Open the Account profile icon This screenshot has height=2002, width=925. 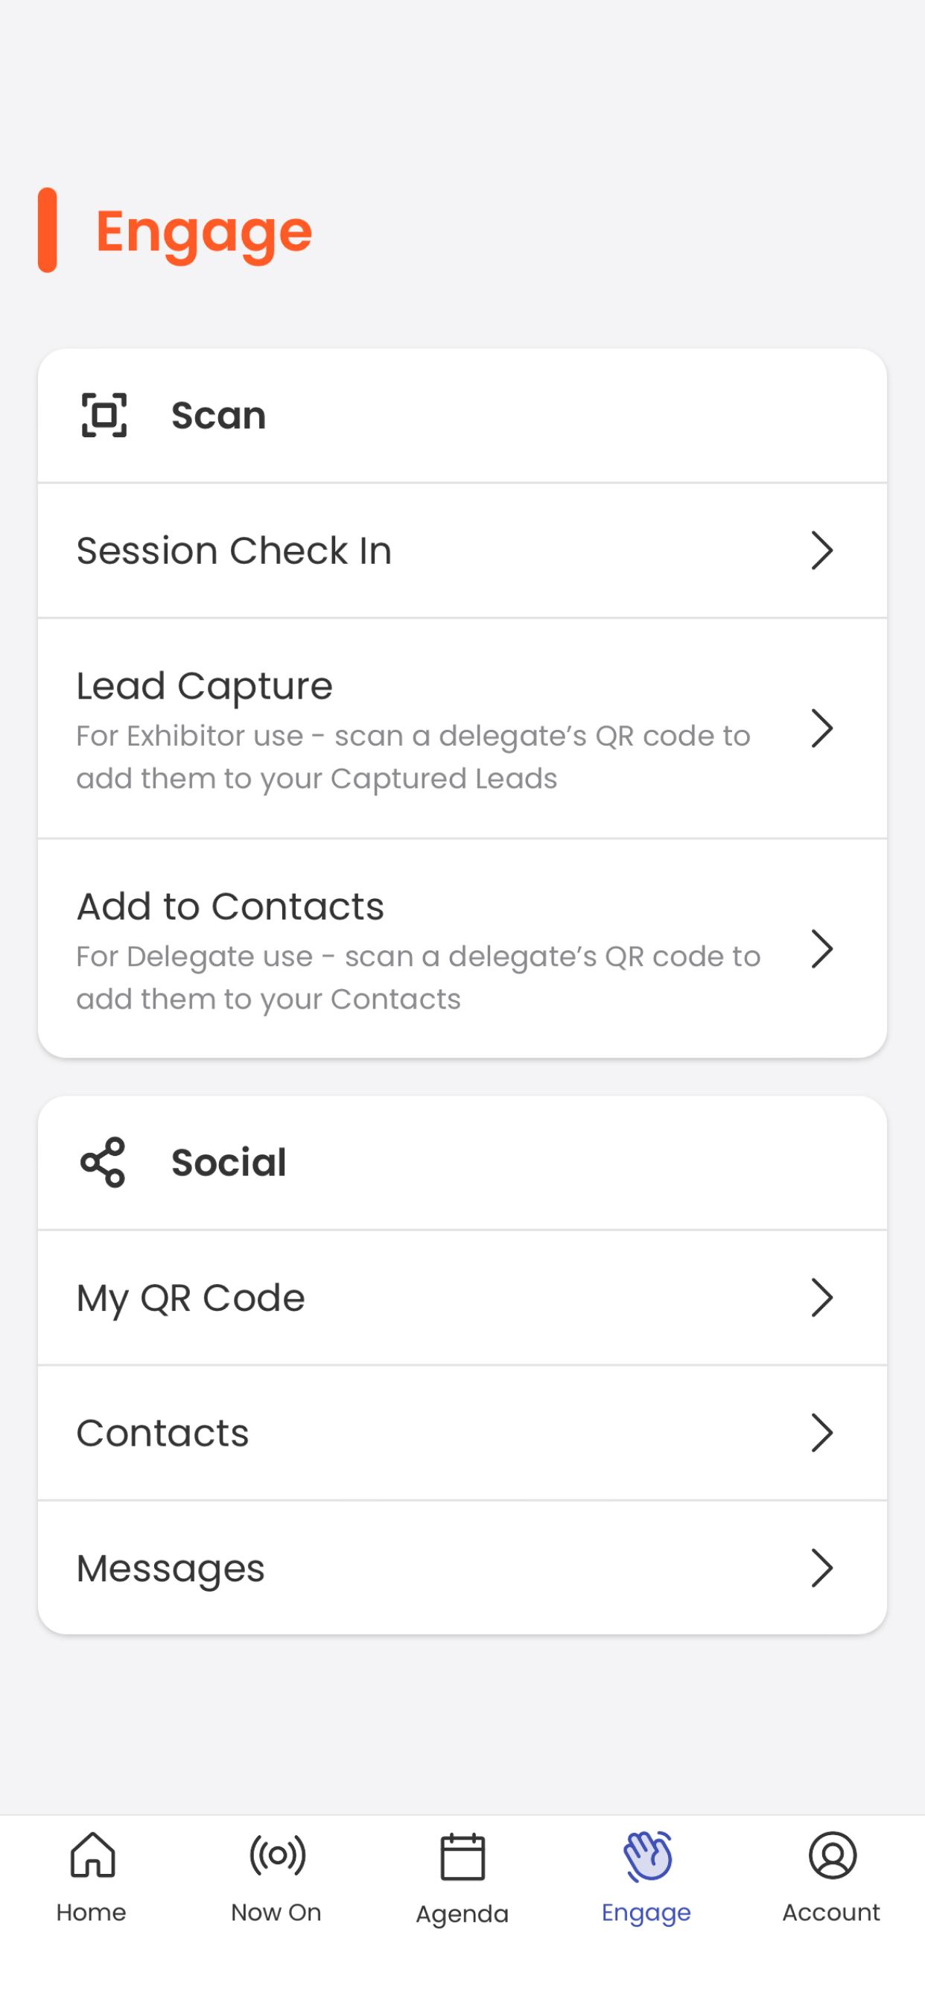point(833,1855)
